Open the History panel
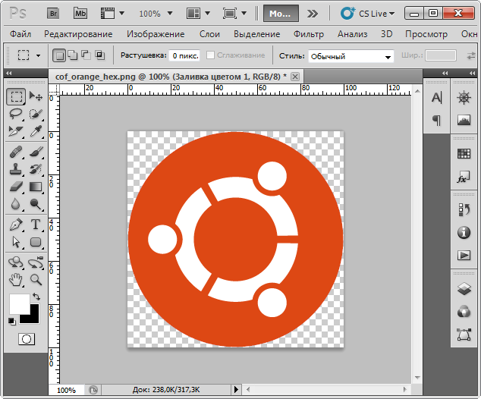This screenshot has width=481, height=399. pyautogui.click(x=464, y=210)
